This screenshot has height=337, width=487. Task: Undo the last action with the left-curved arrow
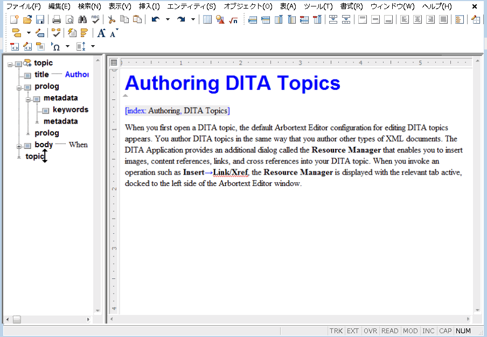155,19
